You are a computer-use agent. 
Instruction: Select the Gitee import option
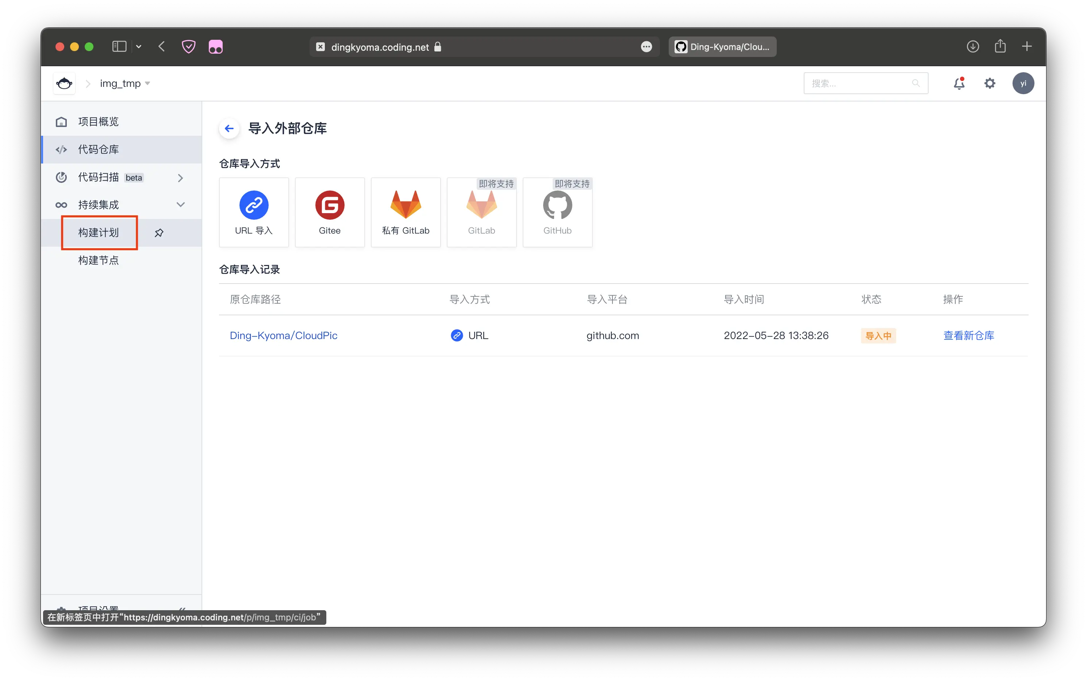point(329,212)
